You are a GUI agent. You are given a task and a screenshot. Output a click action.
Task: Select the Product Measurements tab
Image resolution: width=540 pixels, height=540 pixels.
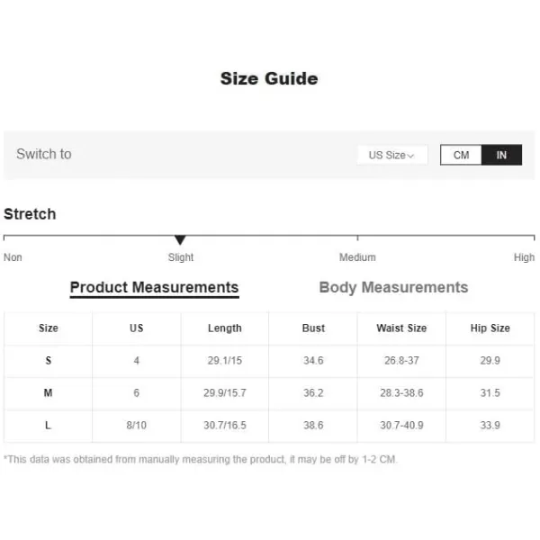click(154, 287)
